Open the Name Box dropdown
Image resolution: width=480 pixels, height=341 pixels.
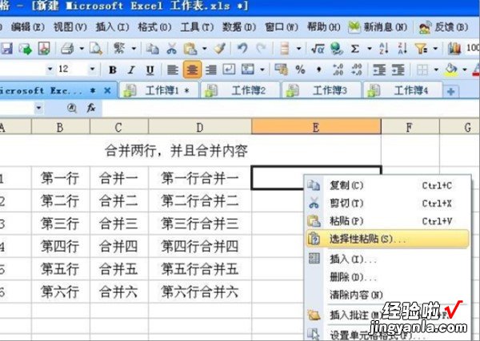point(38,108)
